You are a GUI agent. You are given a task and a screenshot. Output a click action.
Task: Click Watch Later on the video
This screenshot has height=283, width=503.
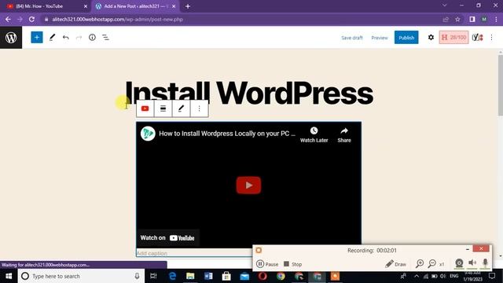click(x=314, y=134)
